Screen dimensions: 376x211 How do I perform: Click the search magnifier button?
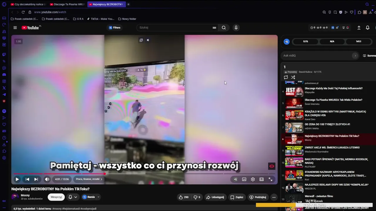point(224,28)
